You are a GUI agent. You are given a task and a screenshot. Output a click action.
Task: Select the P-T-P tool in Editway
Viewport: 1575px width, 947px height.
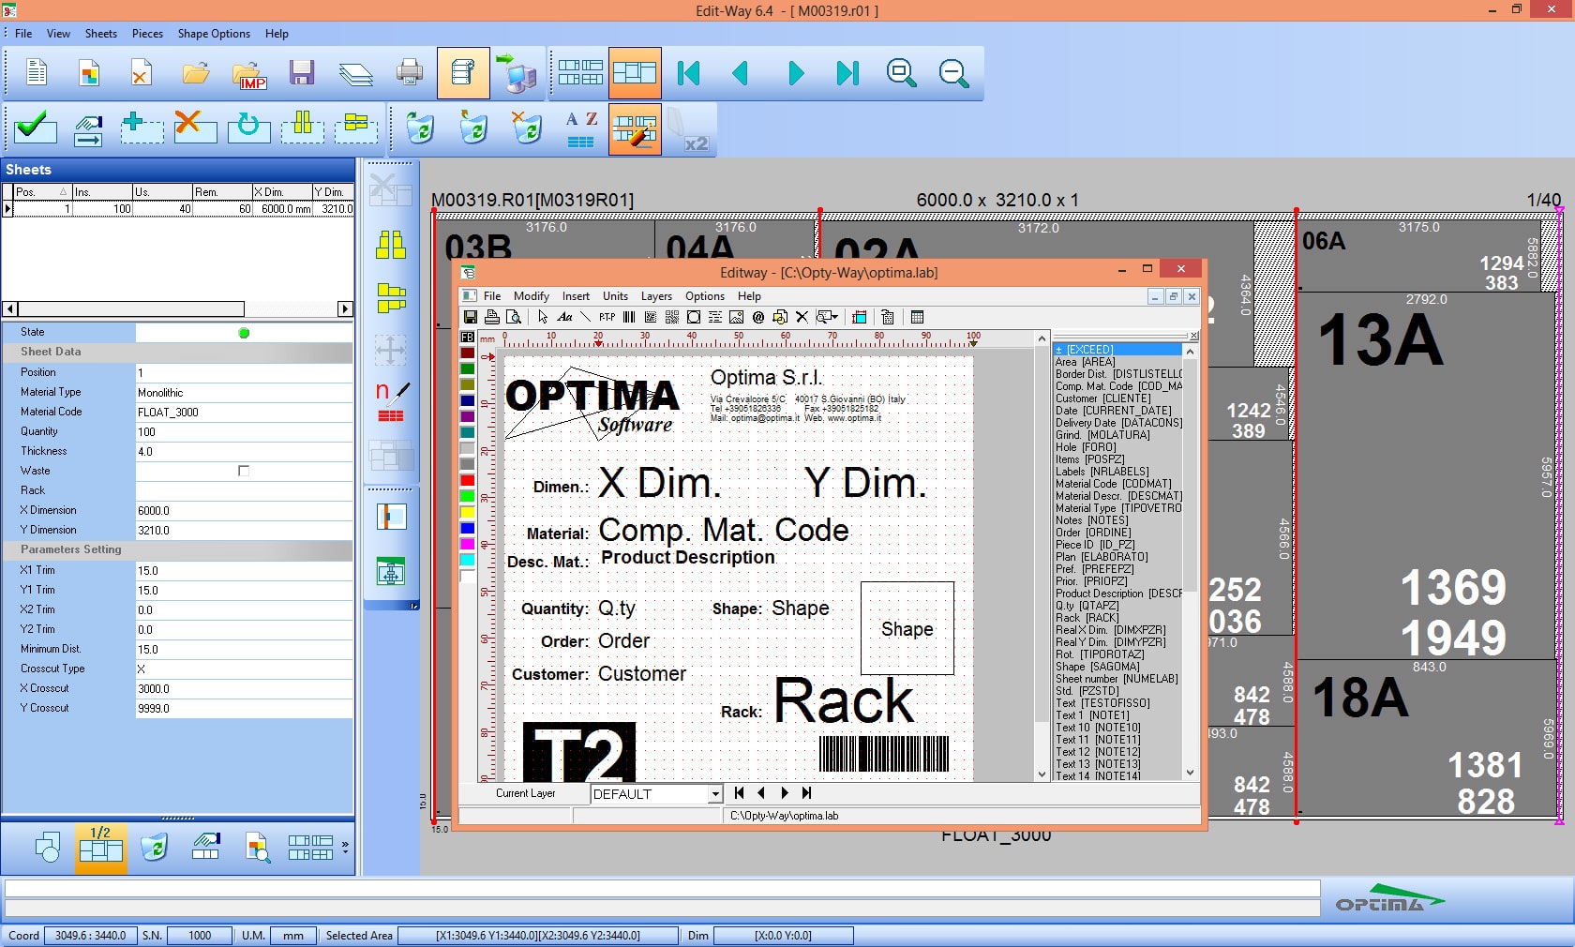click(607, 317)
